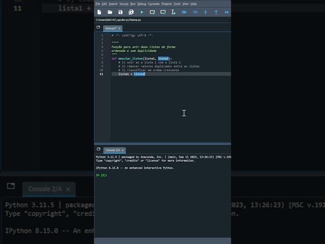Open the Run menu
This screenshot has height=244, width=325.
133,4
